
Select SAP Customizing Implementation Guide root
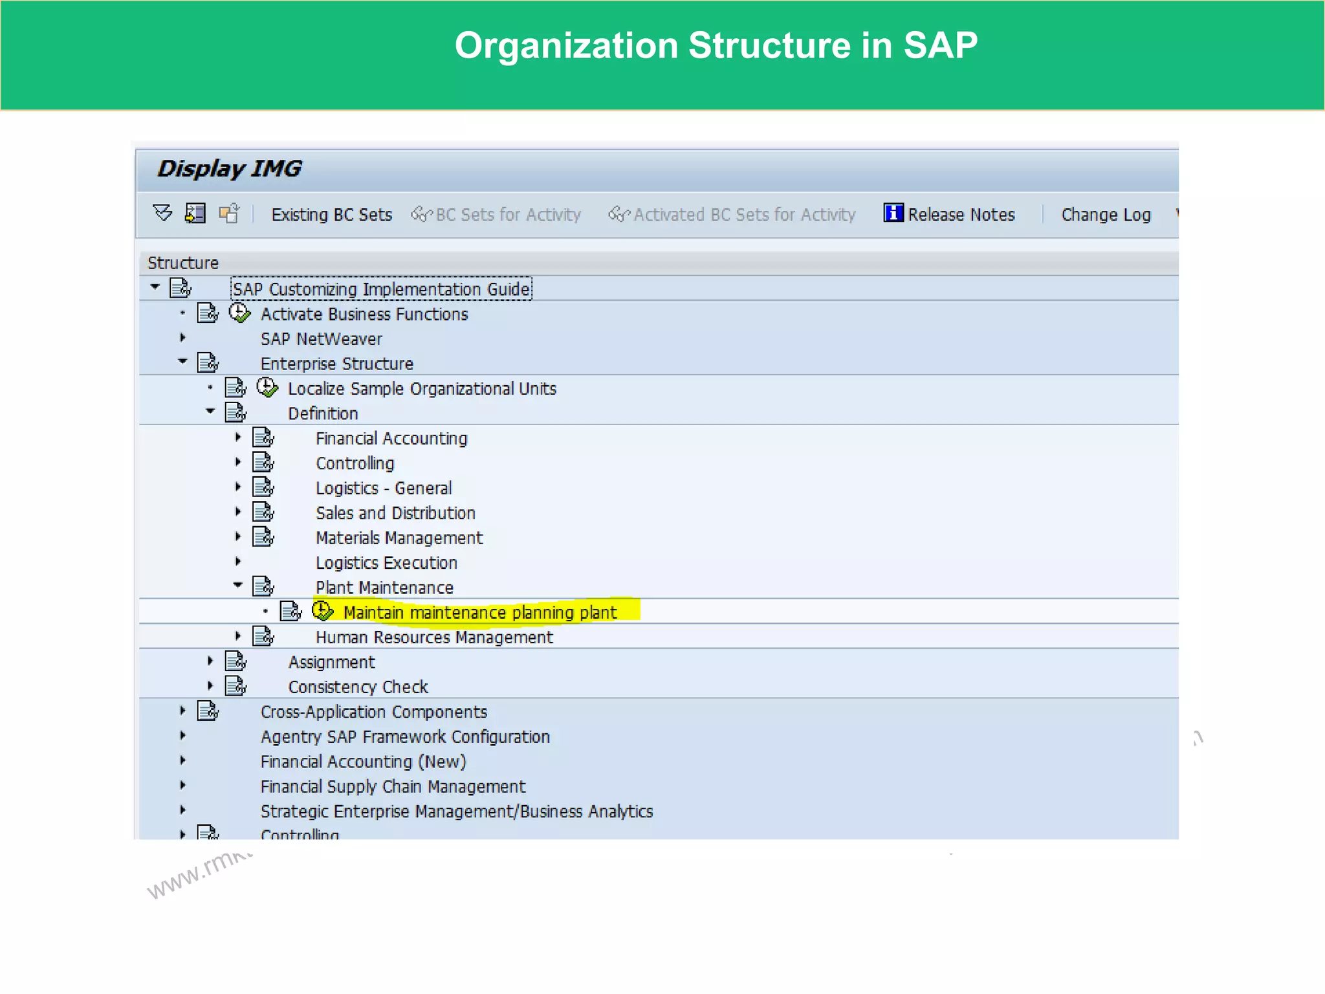tap(381, 289)
